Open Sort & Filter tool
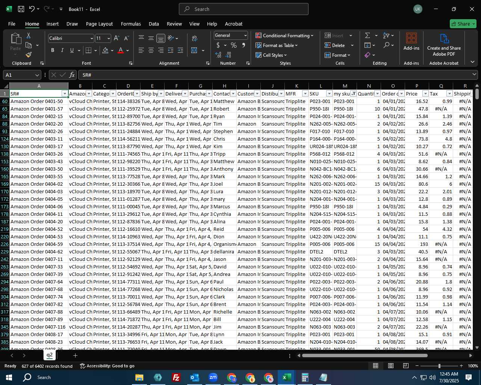Image resolution: width=481 pixels, height=385 pixels. tap(386, 35)
